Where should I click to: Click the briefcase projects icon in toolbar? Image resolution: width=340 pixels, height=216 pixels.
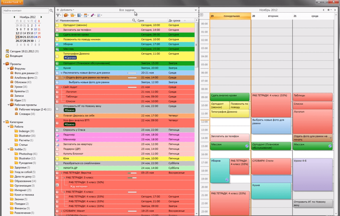[66, 15]
